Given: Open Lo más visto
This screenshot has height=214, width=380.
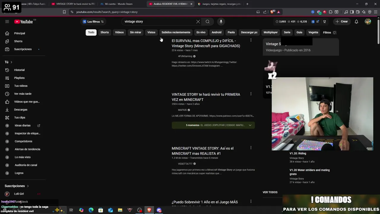Looking at the screenshot, I should (x=23, y=157).
